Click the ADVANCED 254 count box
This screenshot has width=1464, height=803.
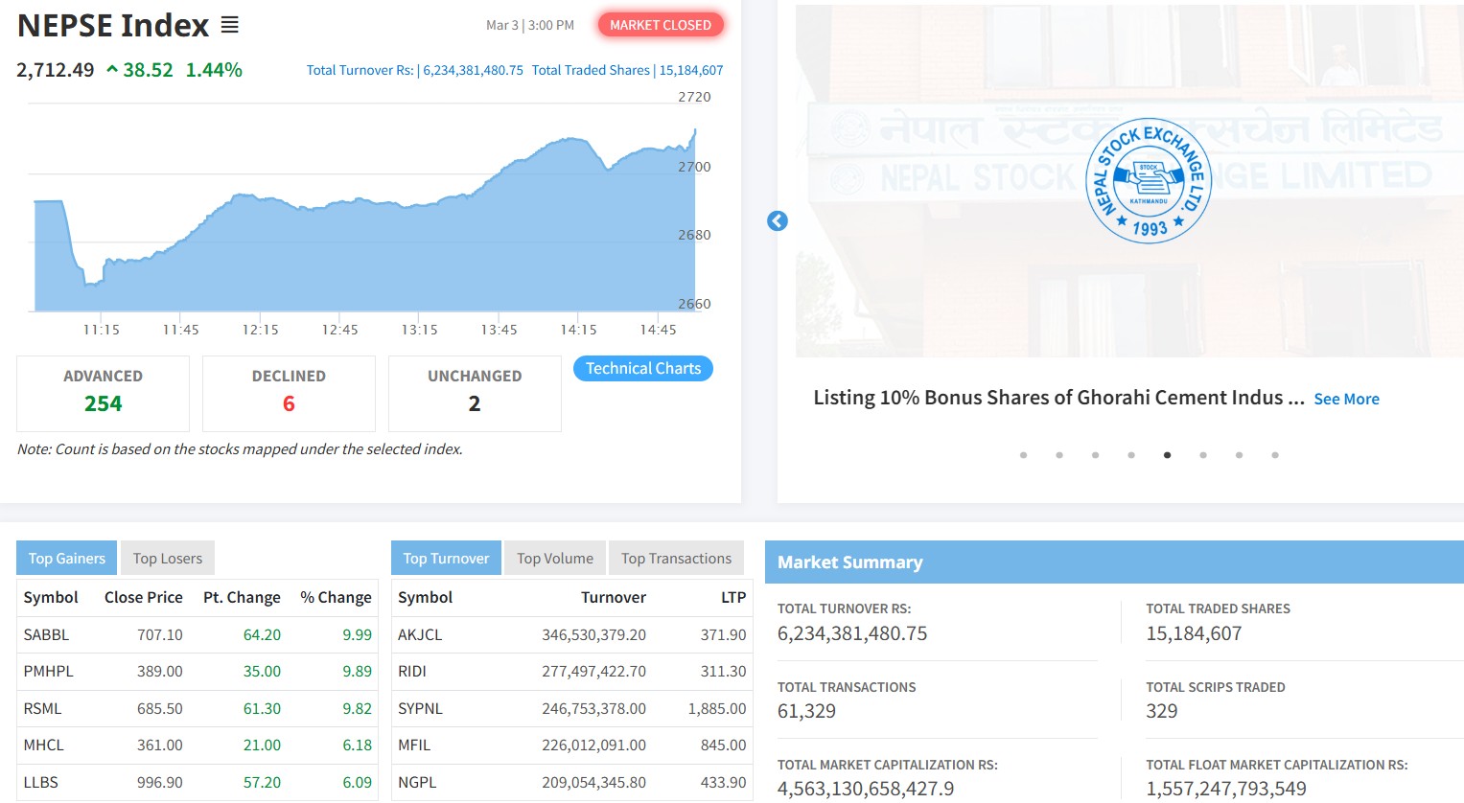tap(103, 393)
